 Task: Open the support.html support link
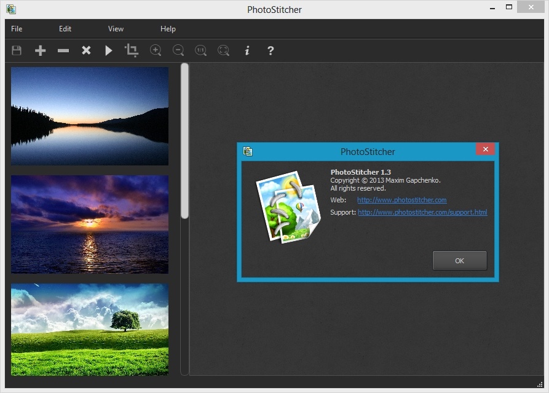pyautogui.click(x=422, y=212)
